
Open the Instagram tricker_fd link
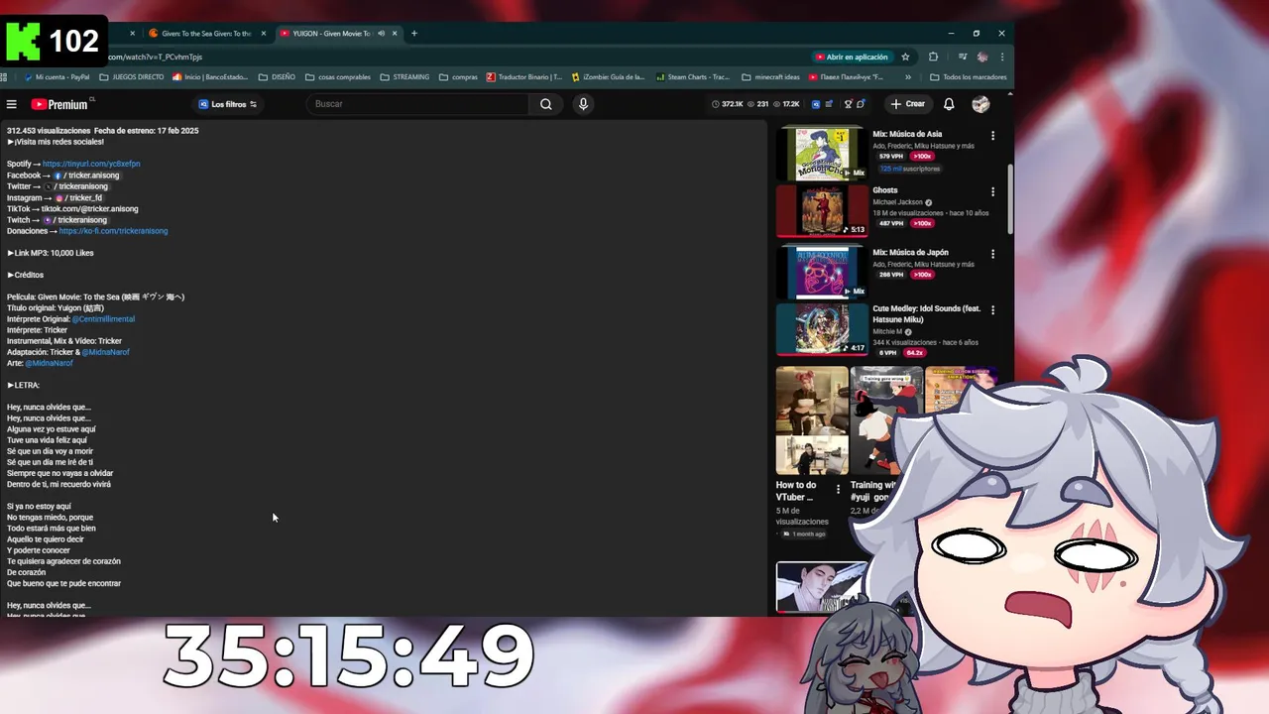coord(79,198)
